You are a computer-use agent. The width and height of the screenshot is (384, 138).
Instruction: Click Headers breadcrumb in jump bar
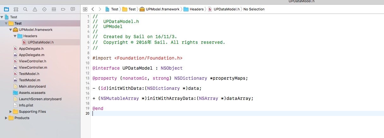194,9
